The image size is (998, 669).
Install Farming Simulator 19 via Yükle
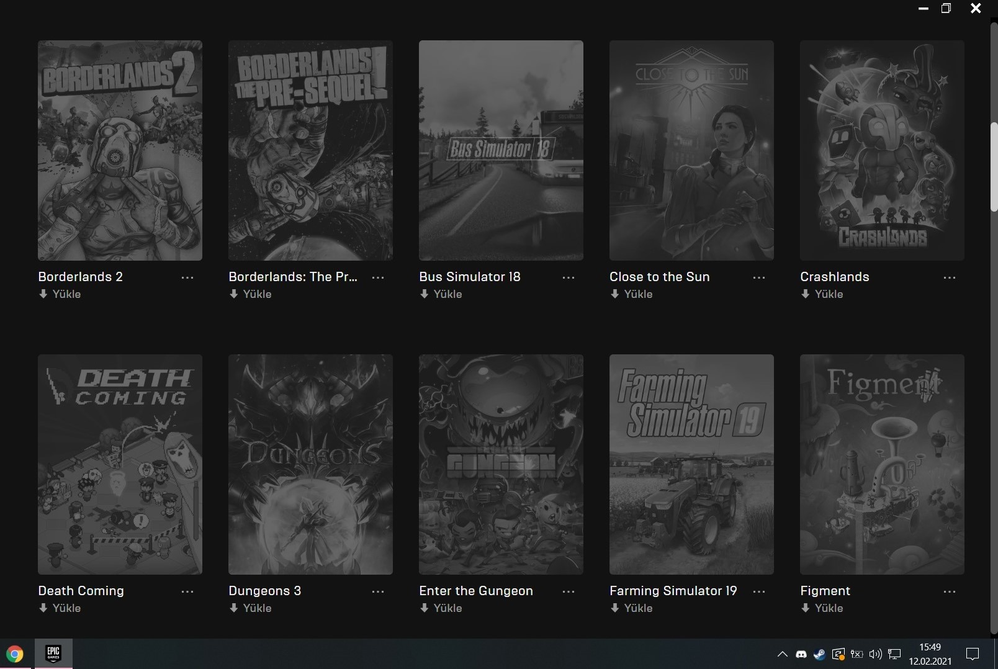tap(631, 608)
